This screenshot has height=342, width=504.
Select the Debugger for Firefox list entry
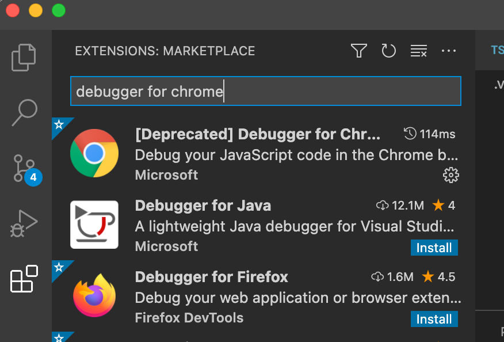pos(264,297)
